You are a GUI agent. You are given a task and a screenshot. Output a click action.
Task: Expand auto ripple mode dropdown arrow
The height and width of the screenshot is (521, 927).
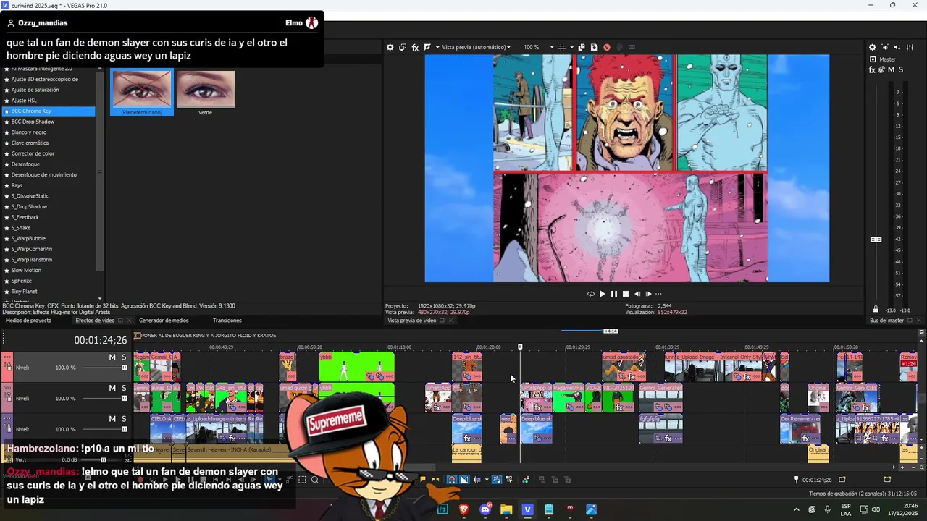click(487, 479)
